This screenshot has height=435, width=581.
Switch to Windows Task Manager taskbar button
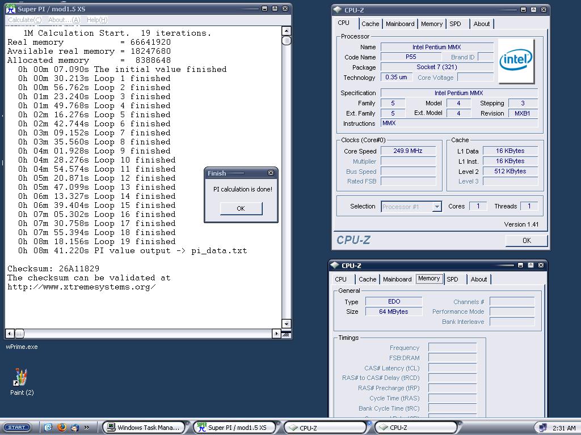click(x=144, y=428)
